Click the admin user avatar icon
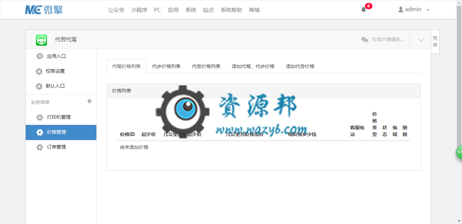The height and width of the screenshot is (224, 462). coord(401,9)
